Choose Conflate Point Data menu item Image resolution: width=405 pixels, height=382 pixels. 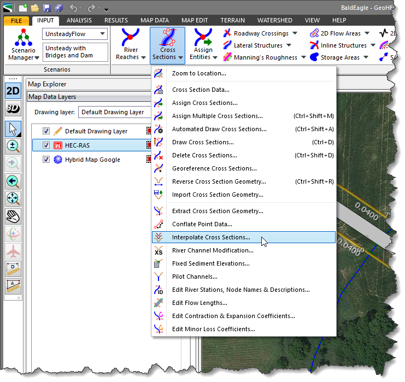pyautogui.click(x=244, y=224)
